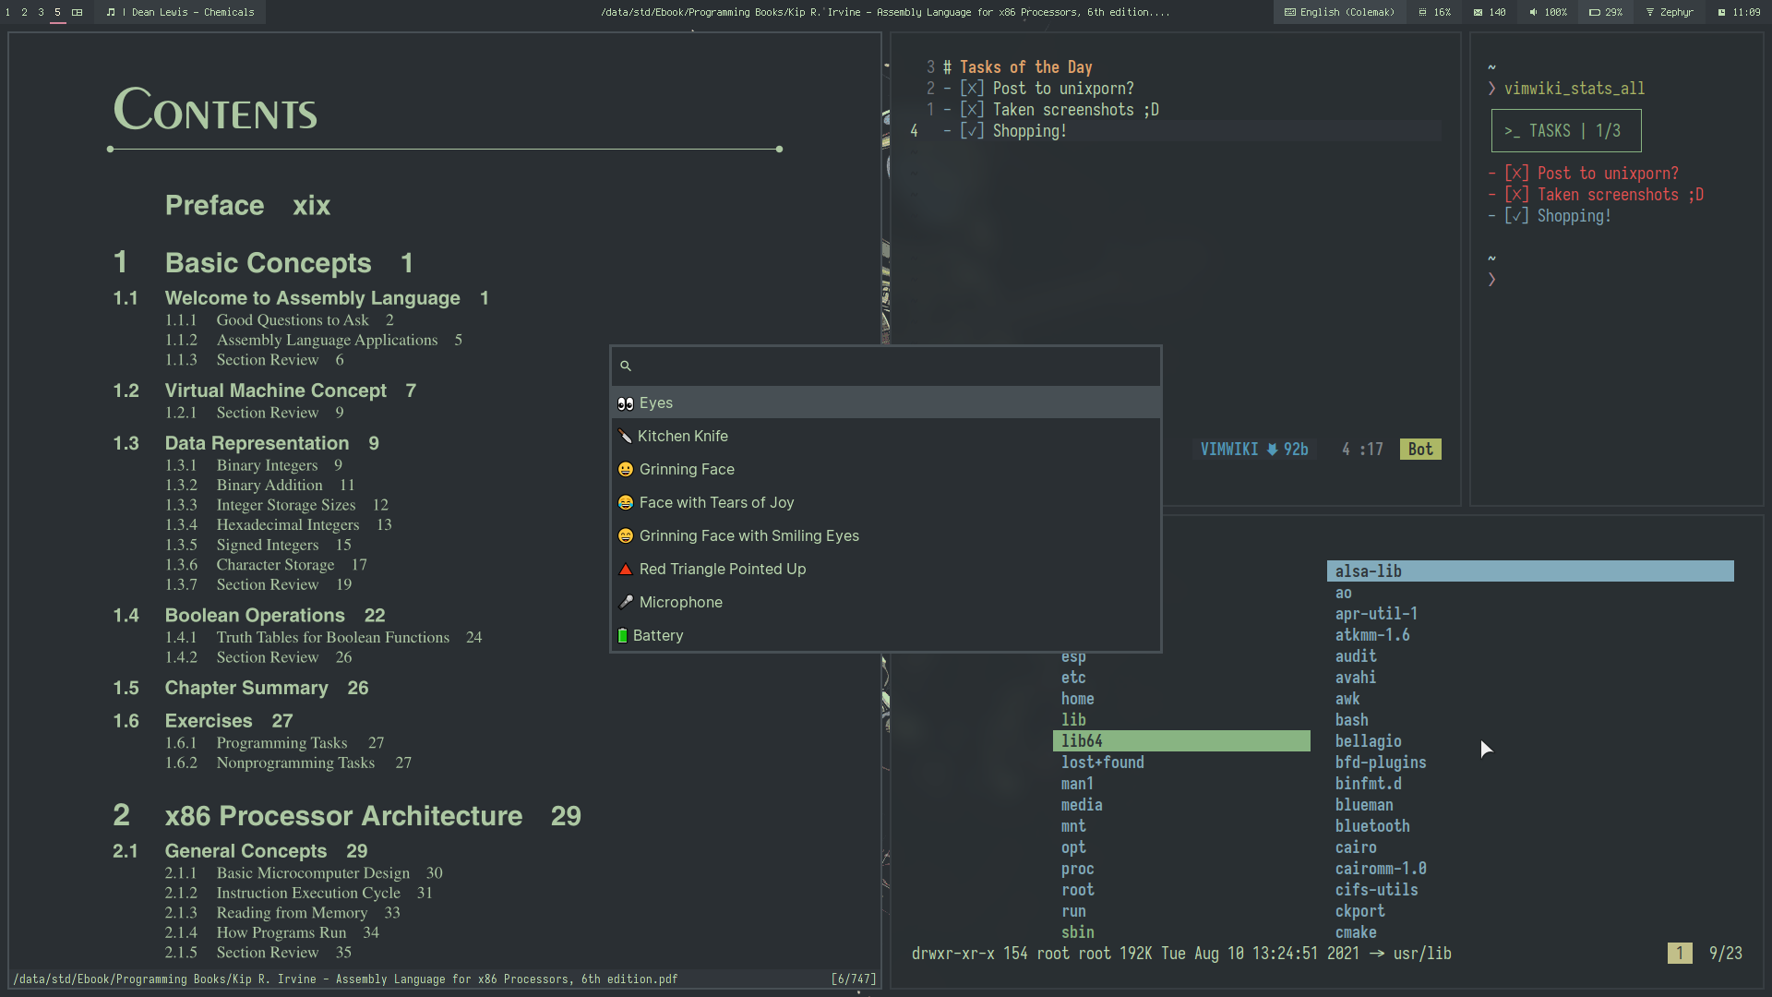Click the music note icon in the top bar

pyautogui.click(x=110, y=12)
